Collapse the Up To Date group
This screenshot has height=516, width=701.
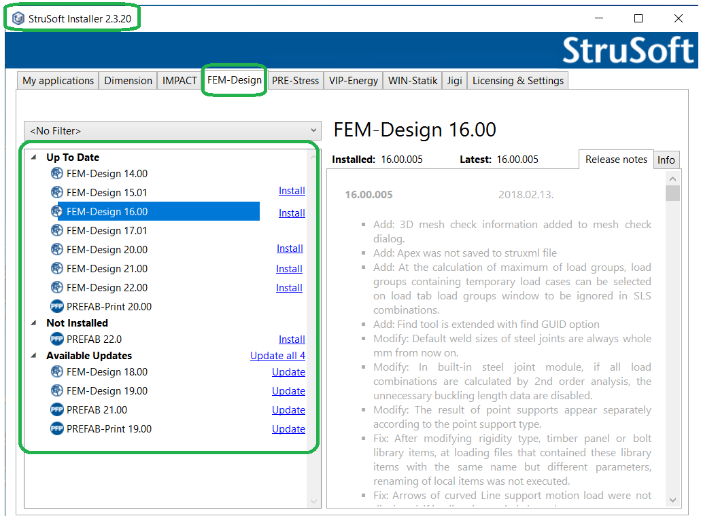pyautogui.click(x=34, y=157)
